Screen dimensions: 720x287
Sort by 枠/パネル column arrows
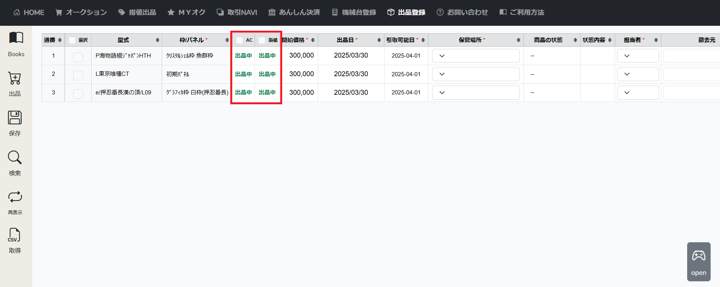point(227,40)
